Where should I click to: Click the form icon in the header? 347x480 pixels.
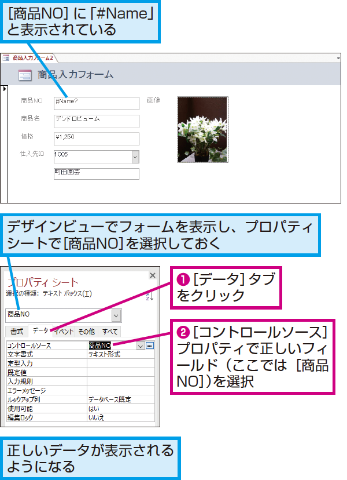coord(25,75)
